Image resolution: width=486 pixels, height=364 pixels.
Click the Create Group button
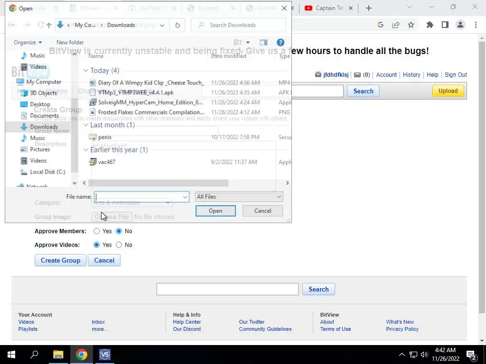pos(60,260)
